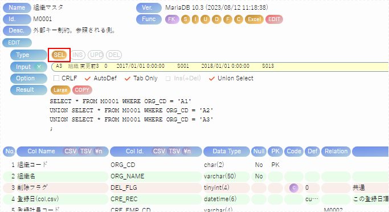Click the Def column header
The height and width of the screenshot is (212, 389).
tap(312, 151)
